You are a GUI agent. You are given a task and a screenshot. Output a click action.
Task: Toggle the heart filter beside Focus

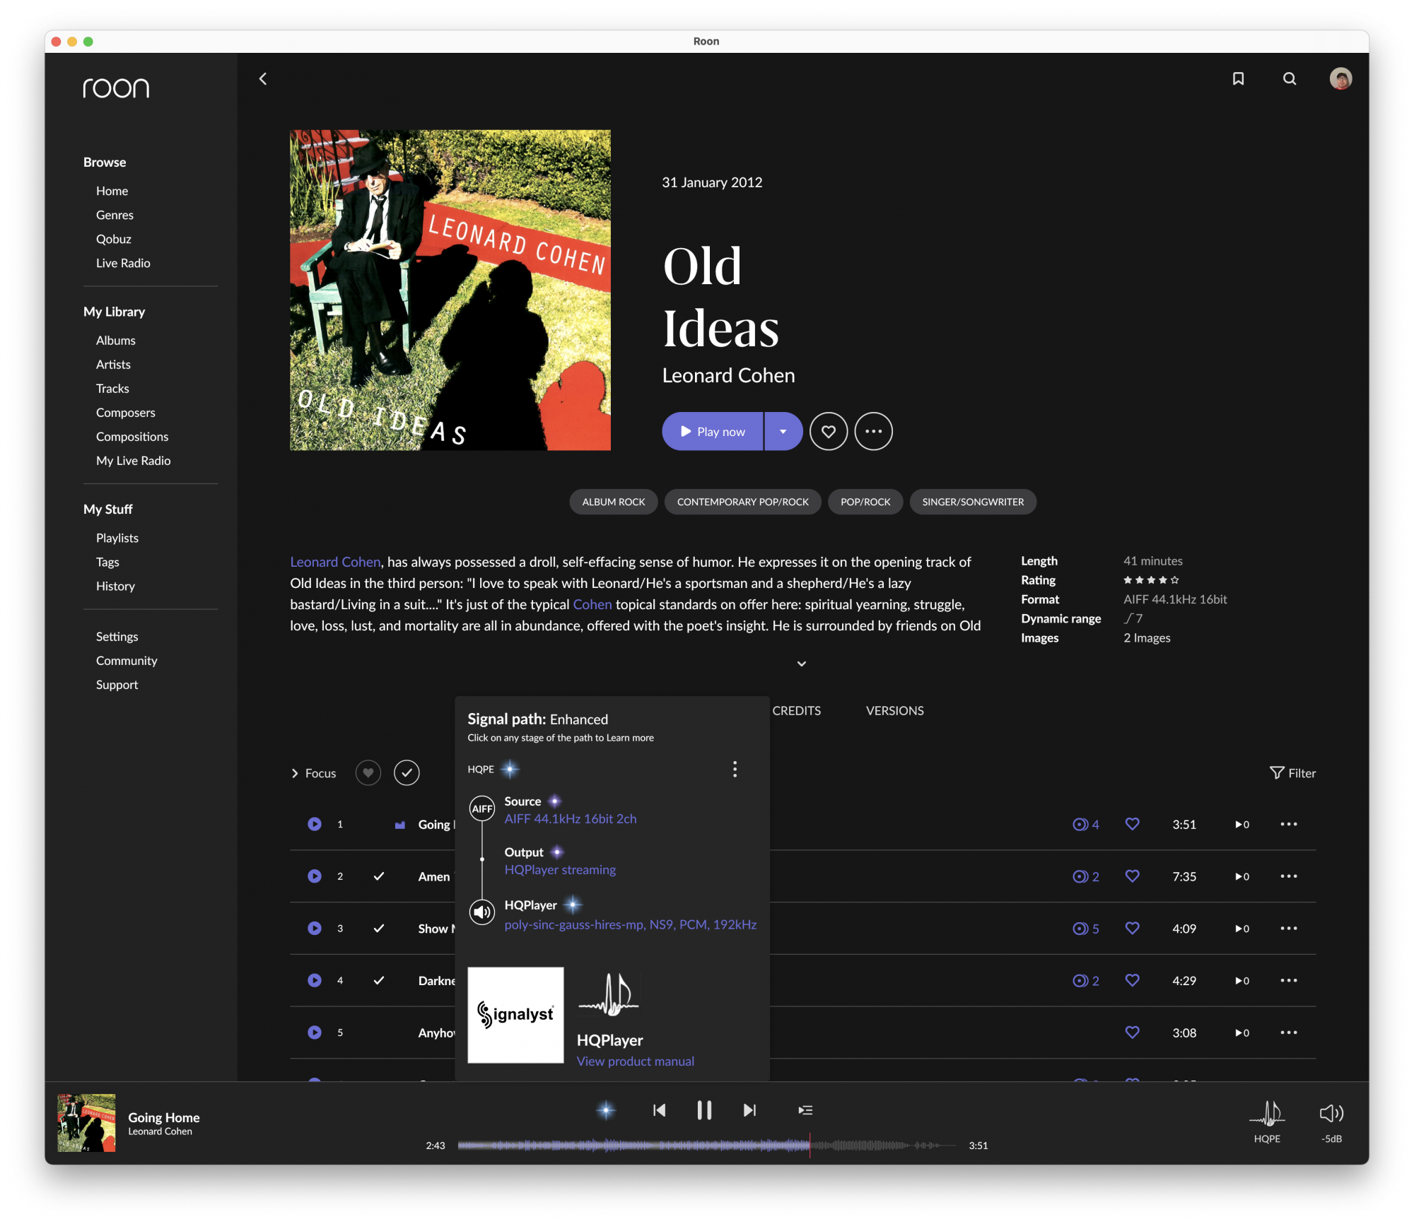[368, 773]
